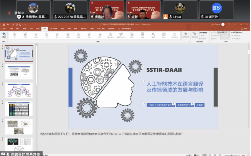The height and width of the screenshot is (156, 251).
Task: Click the 效果选项 (Effect Options) icon
Action: [186, 35]
